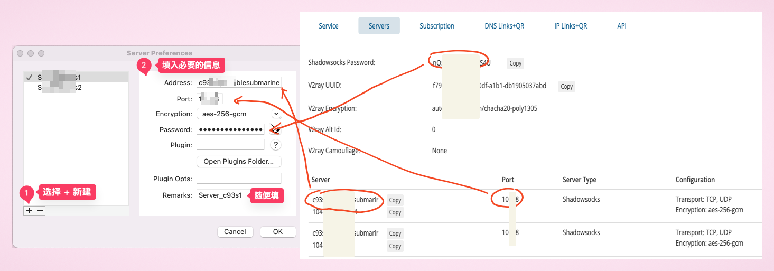Click the Open Plugins Folder button
Viewport: 774px width, 271px height.
tap(238, 161)
